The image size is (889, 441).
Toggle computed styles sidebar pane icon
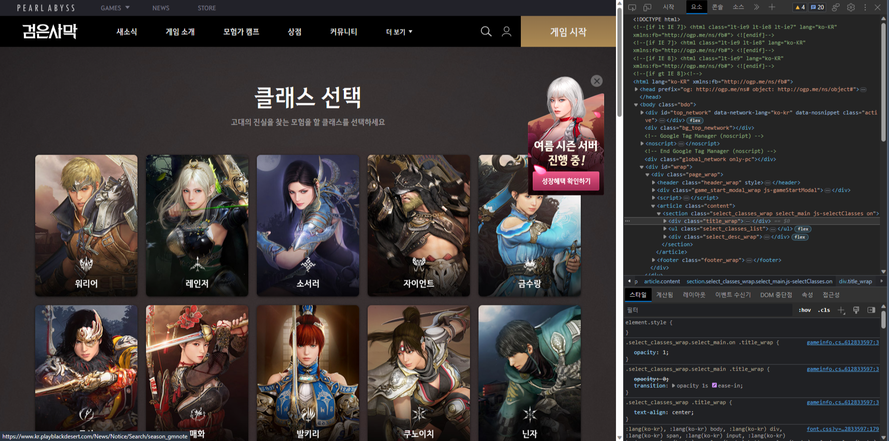point(871,310)
